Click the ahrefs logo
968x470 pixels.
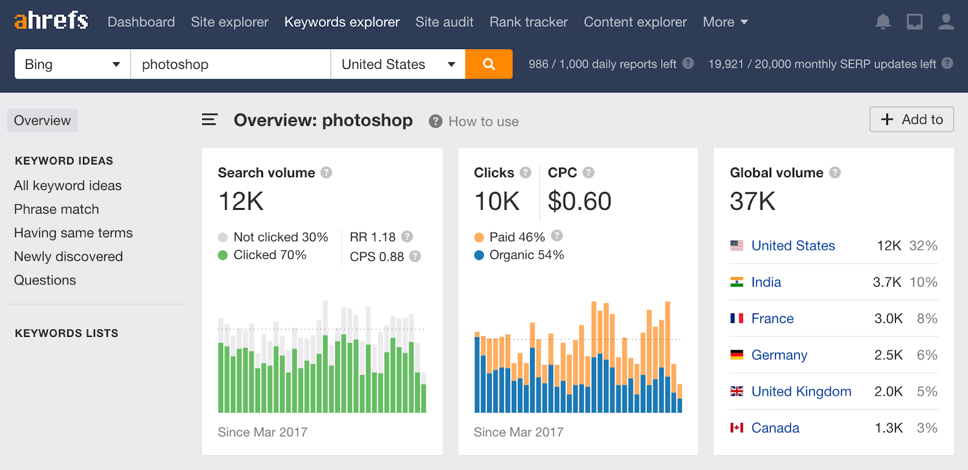point(51,21)
